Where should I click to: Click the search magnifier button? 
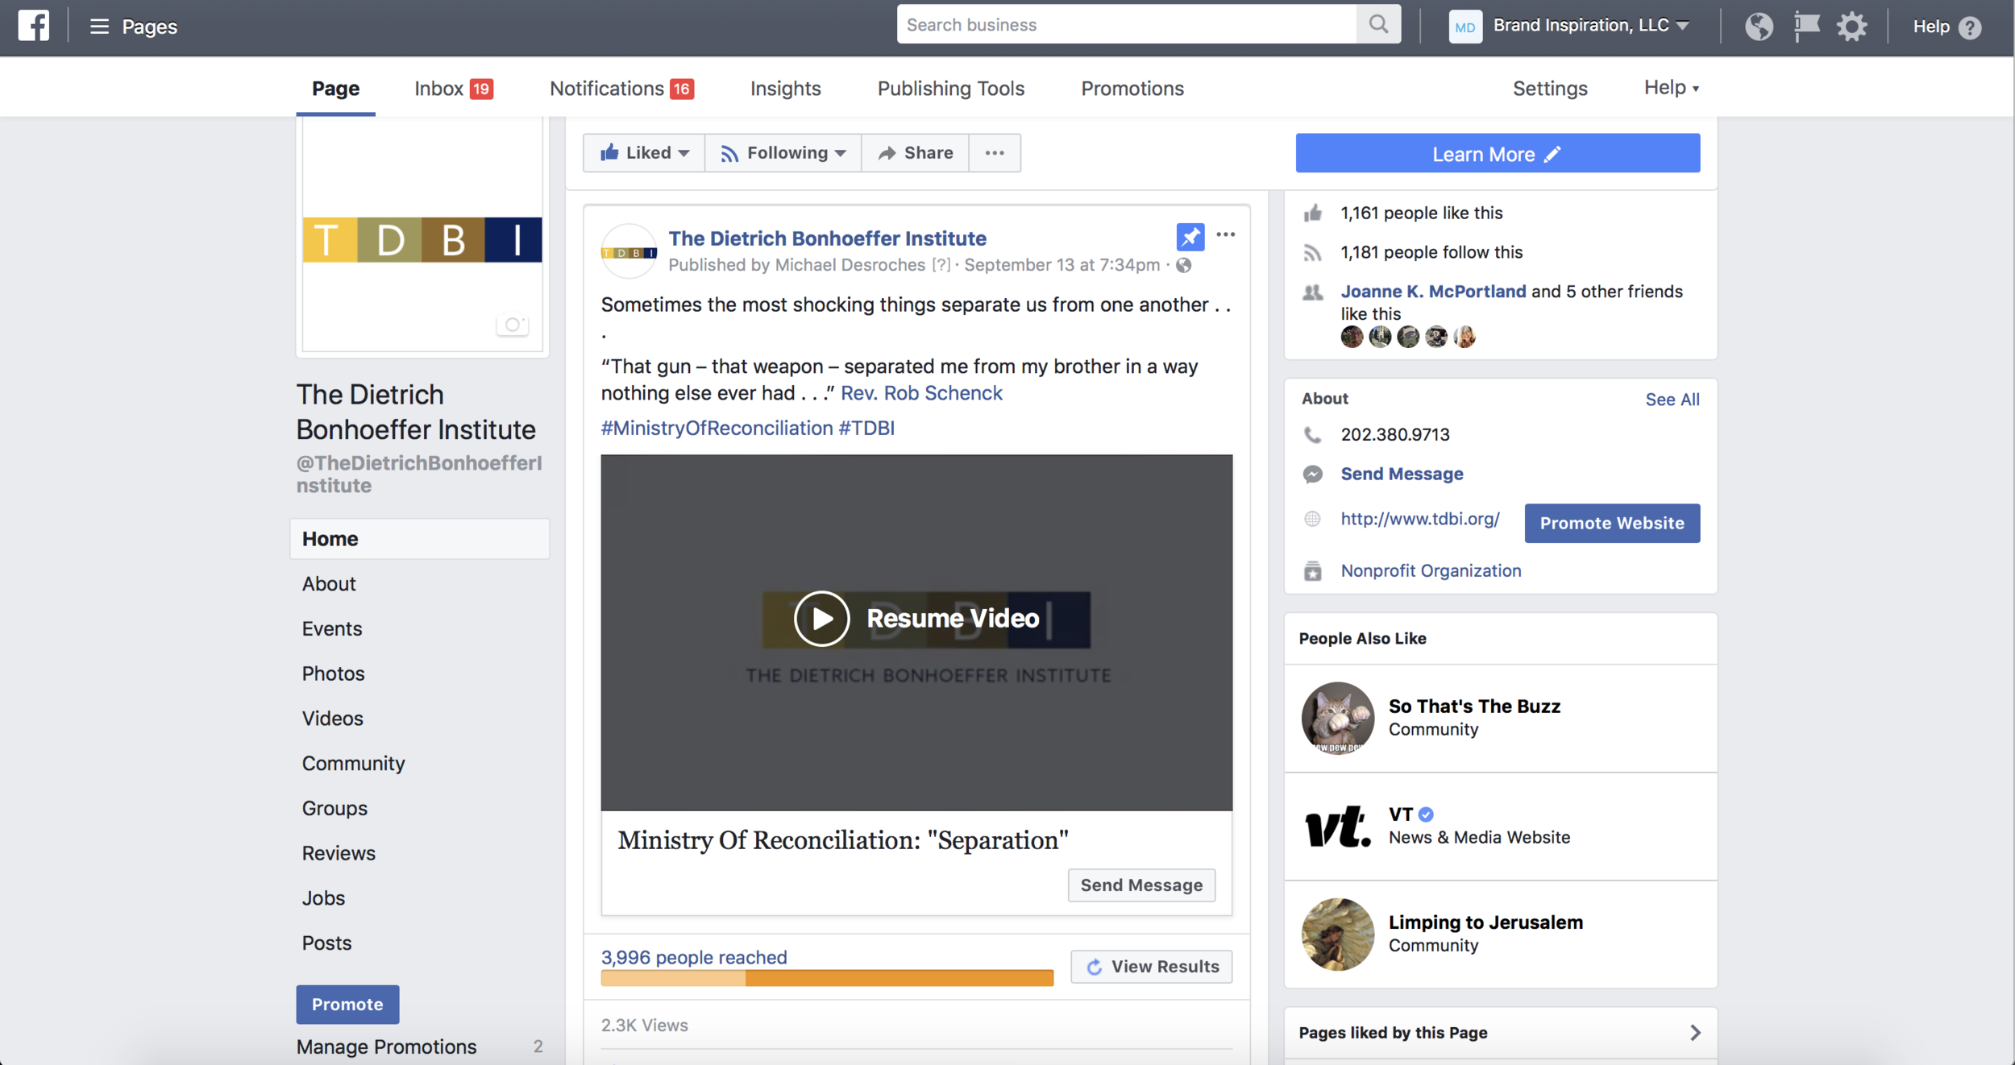[1378, 25]
